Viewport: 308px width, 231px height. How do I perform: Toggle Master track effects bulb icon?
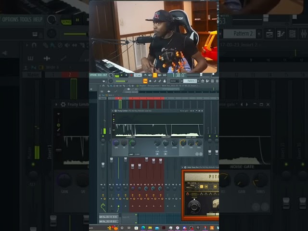click(103, 195)
